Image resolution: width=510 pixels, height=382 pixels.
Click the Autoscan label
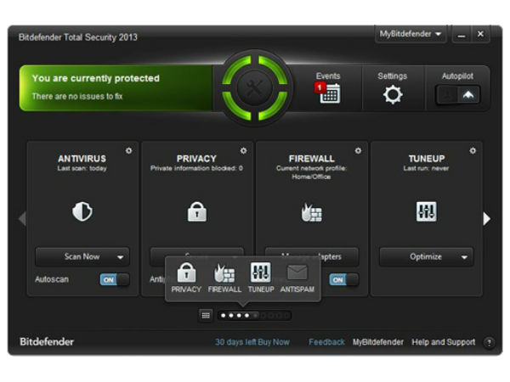coord(52,279)
